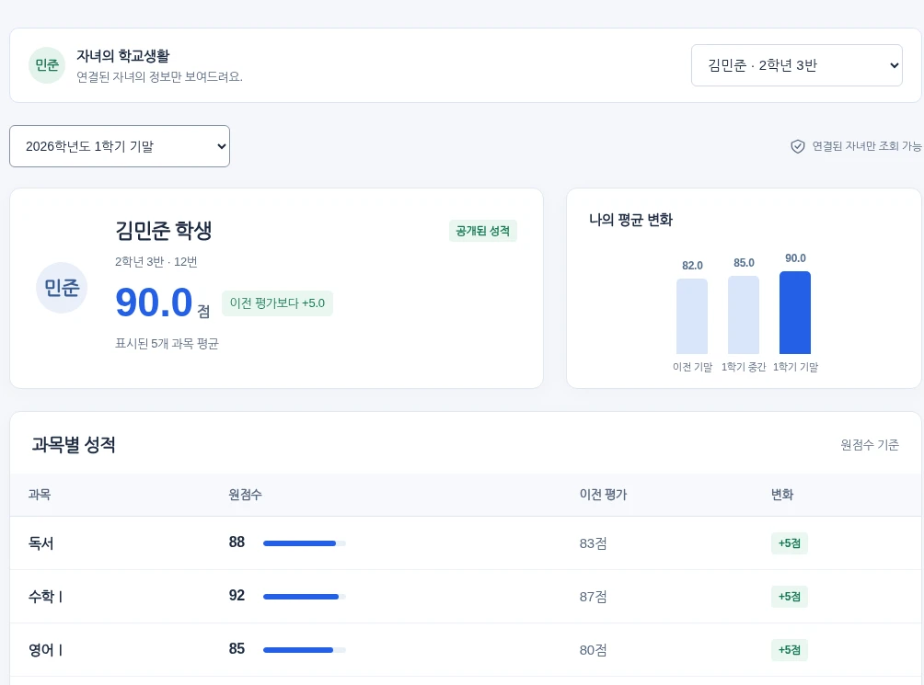Click the 표시된 5개 과목 평균 text
Image resolution: width=924 pixels, height=685 pixels.
click(167, 343)
